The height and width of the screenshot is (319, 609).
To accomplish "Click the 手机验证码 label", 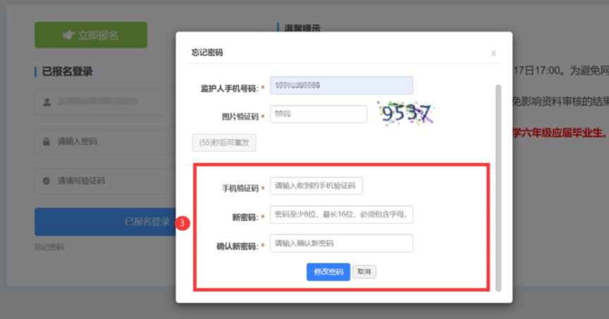I will [240, 188].
